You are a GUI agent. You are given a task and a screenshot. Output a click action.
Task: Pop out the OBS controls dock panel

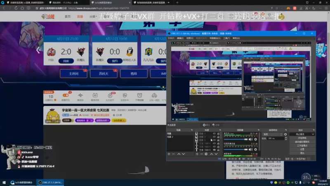[313, 130]
